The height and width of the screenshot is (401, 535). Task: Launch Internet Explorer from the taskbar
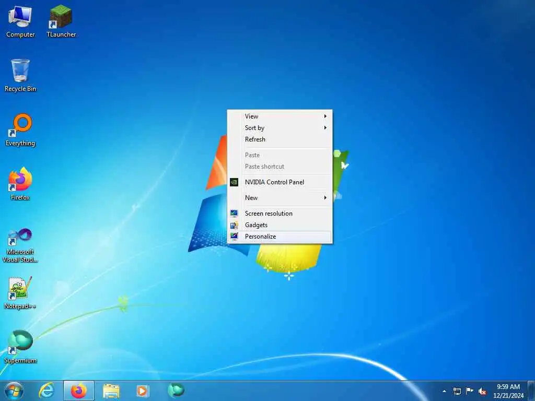(x=46, y=391)
